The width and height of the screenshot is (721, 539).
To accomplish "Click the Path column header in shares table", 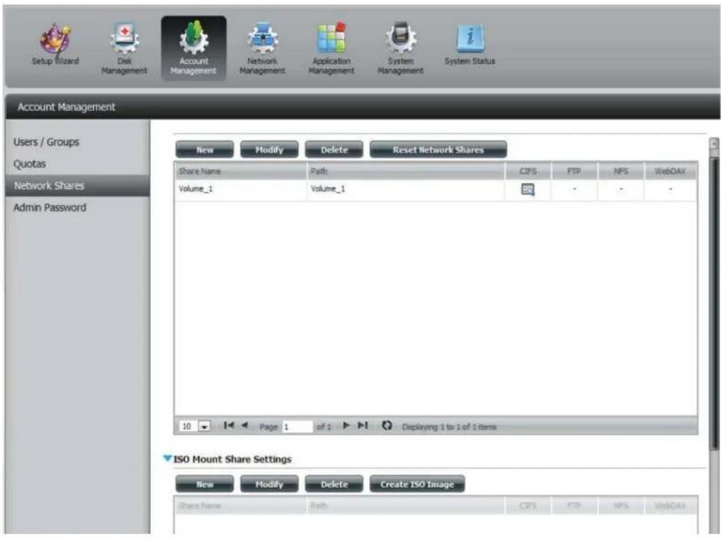I will point(406,171).
